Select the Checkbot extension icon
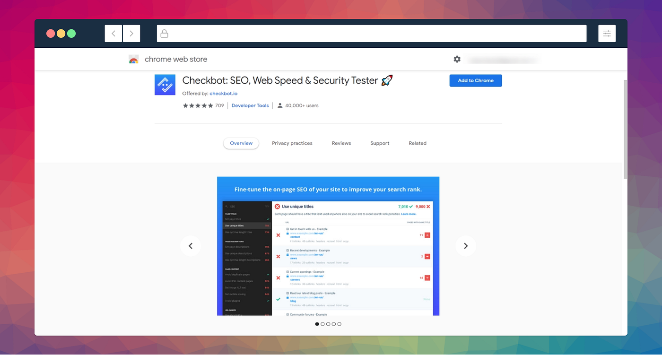Image resolution: width=662 pixels, height=355 pixels. 165,85
